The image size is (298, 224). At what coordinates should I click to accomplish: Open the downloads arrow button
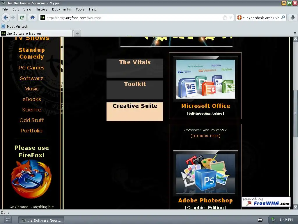(x=293, y=17)
